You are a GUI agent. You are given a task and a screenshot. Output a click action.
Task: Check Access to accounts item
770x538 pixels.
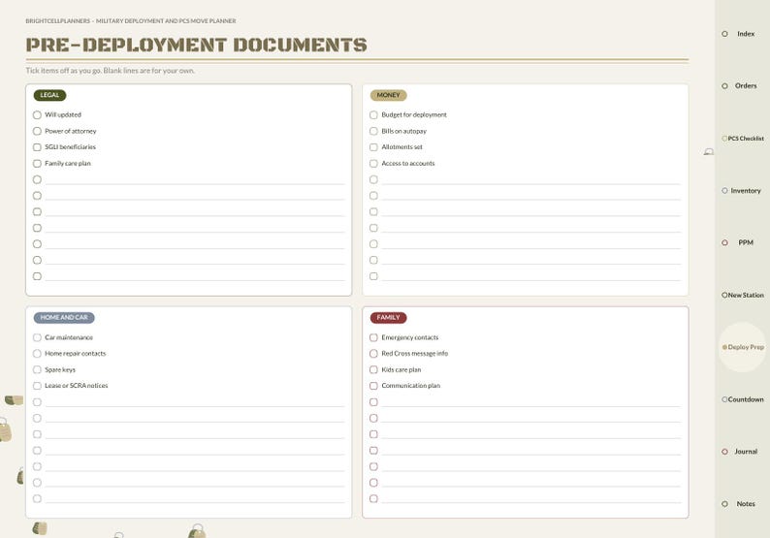tap(373, 164)
